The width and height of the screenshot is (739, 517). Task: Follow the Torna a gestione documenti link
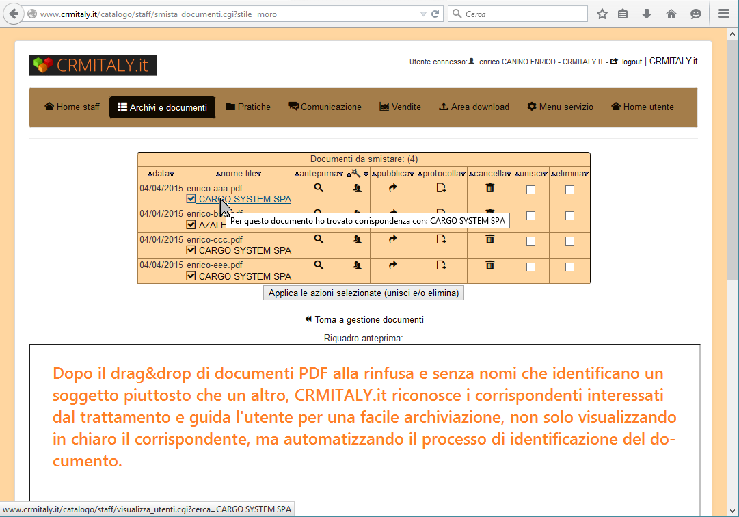pyautogui.click(x=364, y=319)
